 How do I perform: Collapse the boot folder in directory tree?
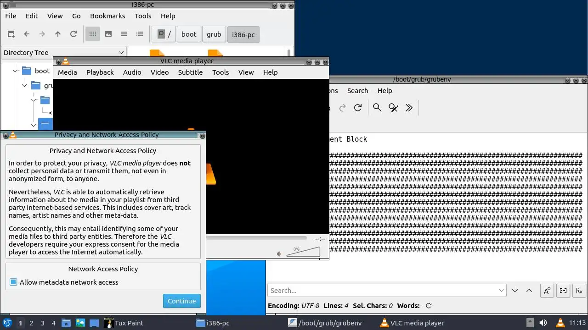[x=15, y=71]
